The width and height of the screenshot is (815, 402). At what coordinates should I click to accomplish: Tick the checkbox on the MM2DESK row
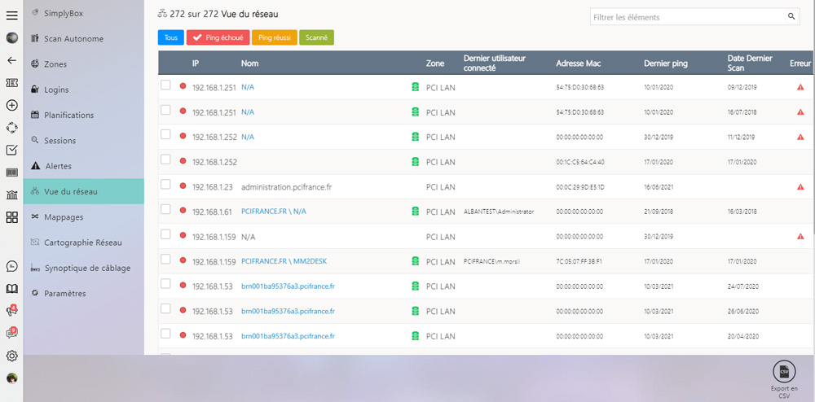(165, 260)
